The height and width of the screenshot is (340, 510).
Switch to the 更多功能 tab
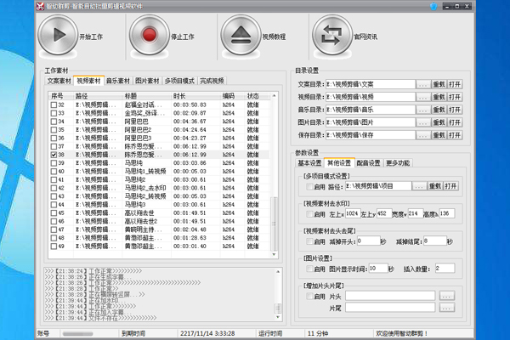click(x=397, y=162)
